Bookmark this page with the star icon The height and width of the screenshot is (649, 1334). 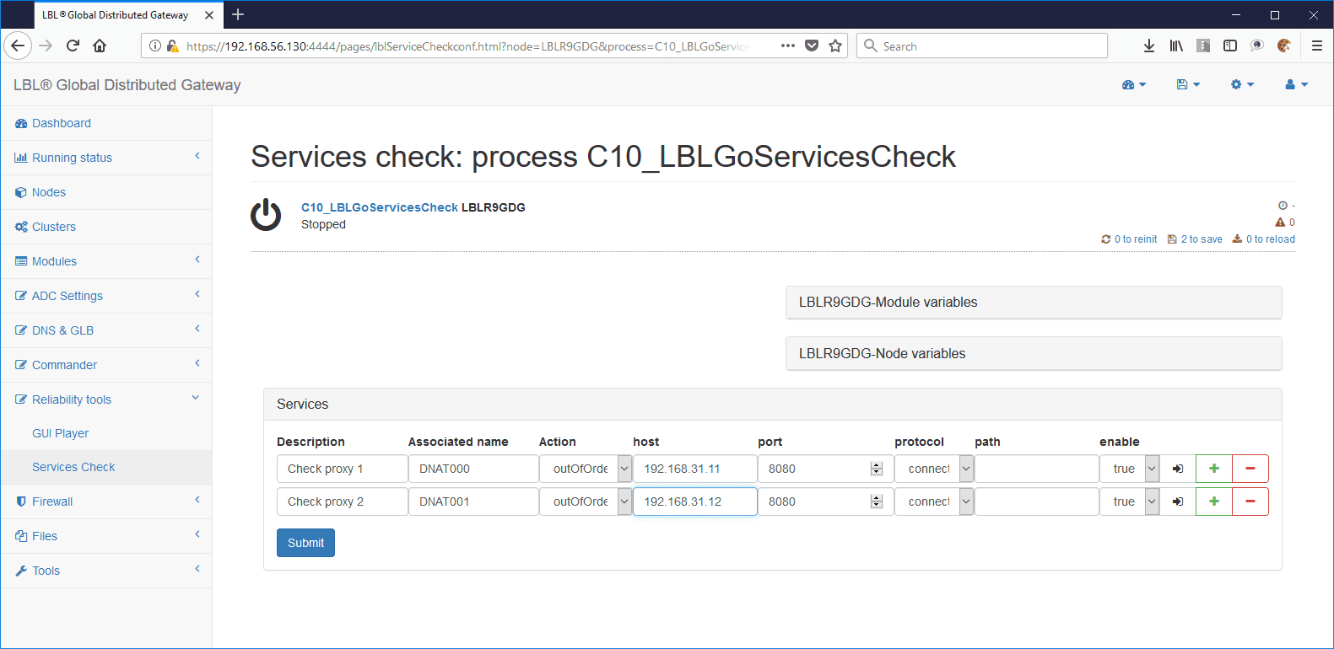click(x=835, y=46)
